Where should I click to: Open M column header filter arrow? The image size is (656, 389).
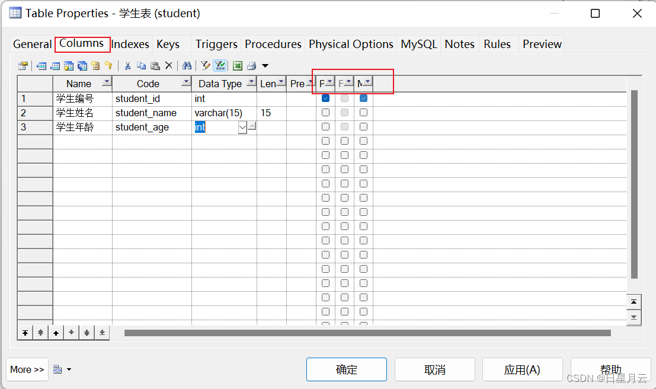(x=368, y=82)
